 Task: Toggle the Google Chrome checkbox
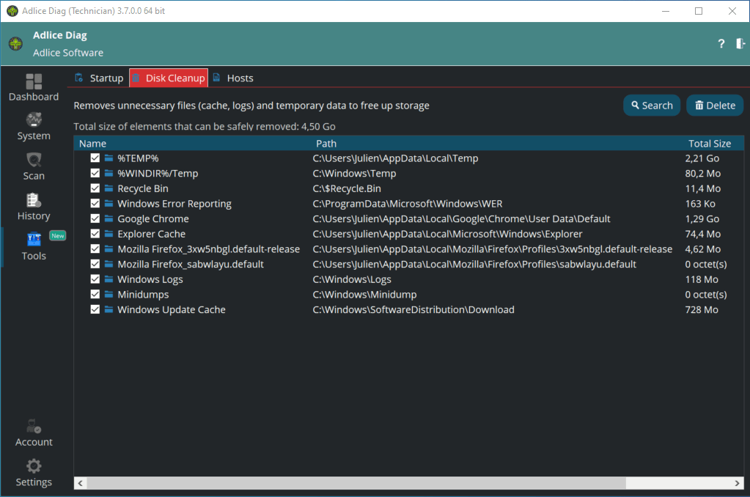pos(95,219)
